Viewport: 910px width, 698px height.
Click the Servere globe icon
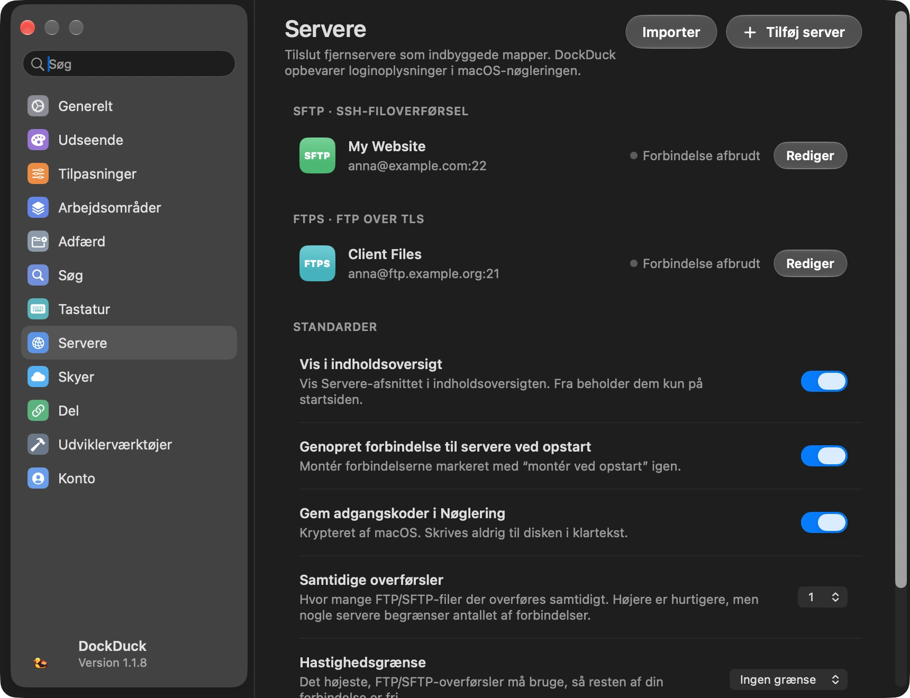[x=38, y=343]
